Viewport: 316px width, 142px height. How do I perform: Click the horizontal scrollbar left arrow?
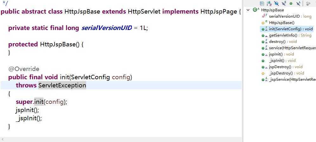3,139
